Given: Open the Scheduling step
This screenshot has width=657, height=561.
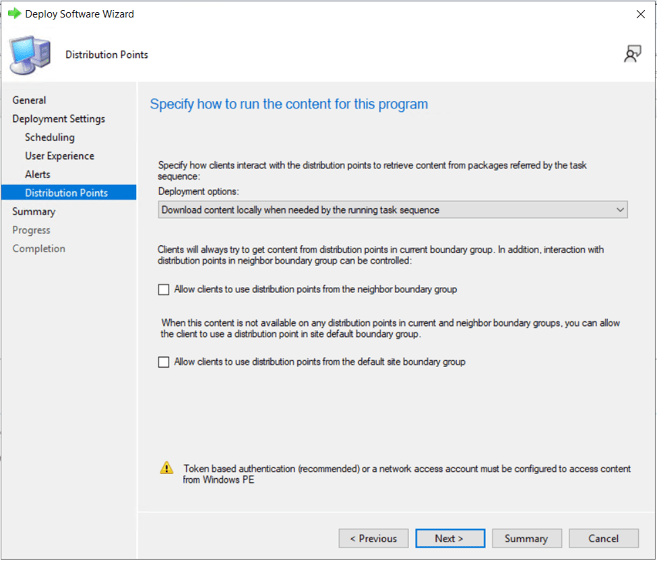Looking at the screenshot, I should pyautogui.click(x=50, y=137).
